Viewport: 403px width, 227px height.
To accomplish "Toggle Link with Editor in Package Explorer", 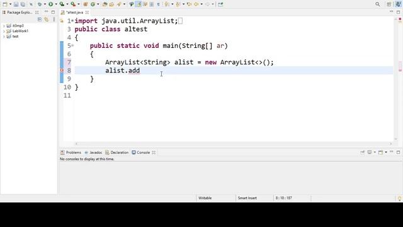I will 46,20.
